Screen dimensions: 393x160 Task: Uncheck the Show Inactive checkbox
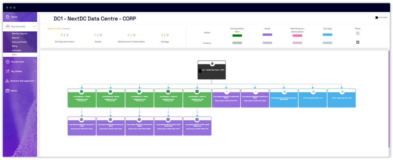point(358,42)
